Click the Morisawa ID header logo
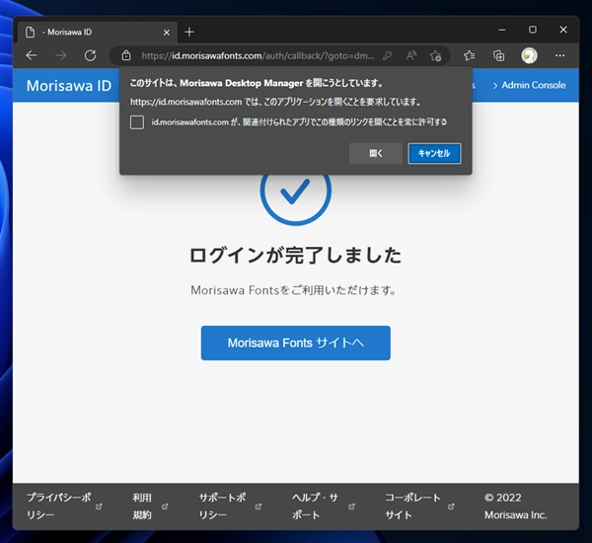Viewport: 592px width, 543px height. point(69,86)
